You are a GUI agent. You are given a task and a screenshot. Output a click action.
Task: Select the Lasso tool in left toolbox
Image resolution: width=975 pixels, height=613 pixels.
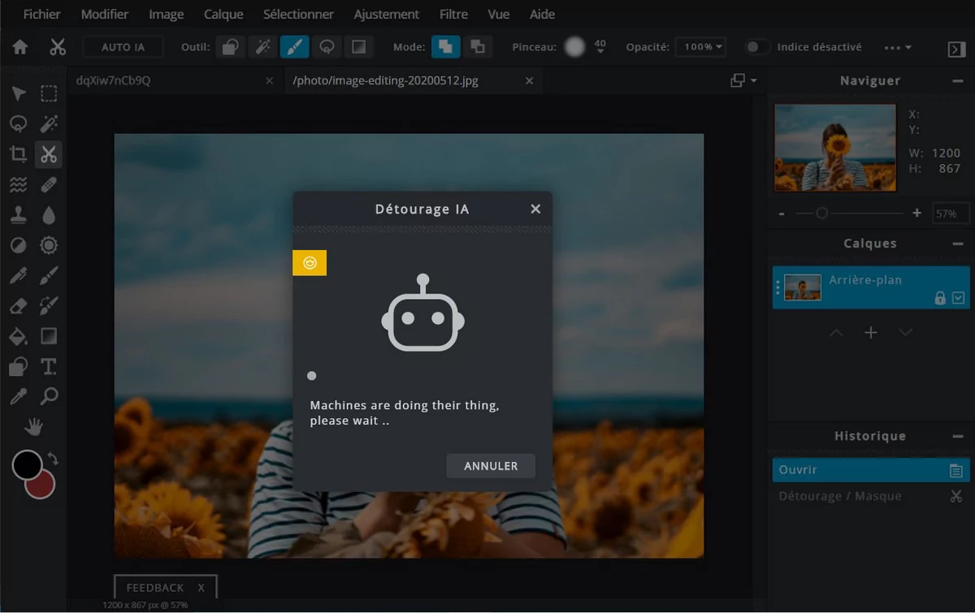click(19, 123)
